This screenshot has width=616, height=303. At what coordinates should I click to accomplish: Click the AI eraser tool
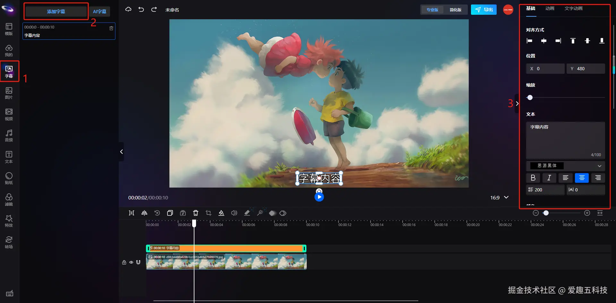(247, 213)
